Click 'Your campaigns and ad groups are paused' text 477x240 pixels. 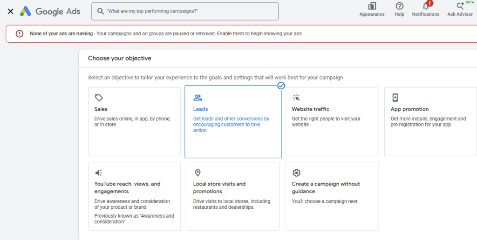coord(199,34)
